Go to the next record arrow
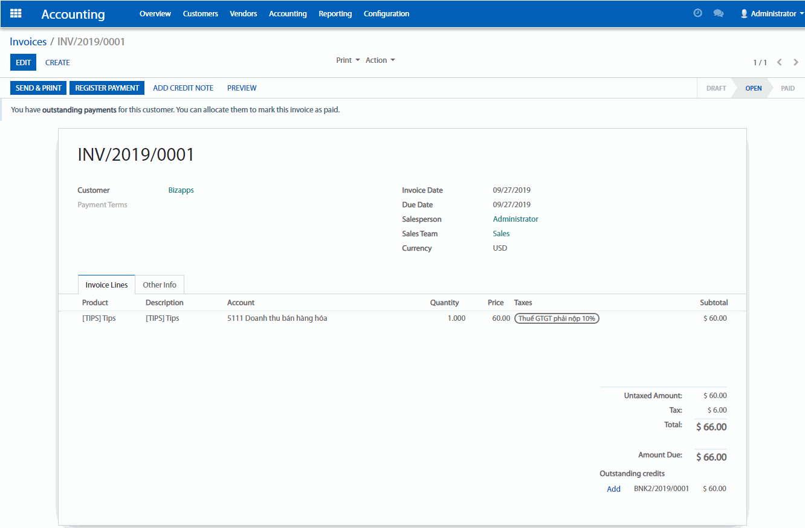The height and width of the screenshot is (528, 805). (796, 62)
